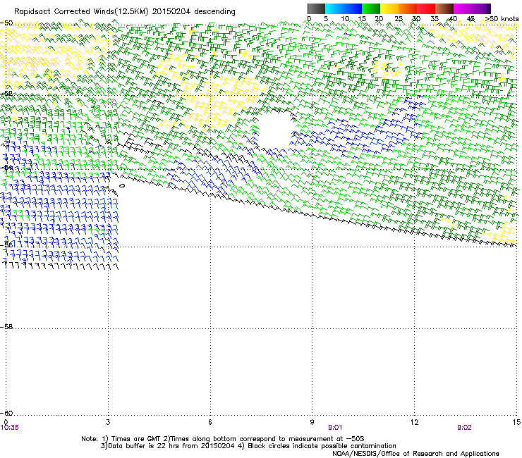Click the latitude label '-58'

point(6,327)
